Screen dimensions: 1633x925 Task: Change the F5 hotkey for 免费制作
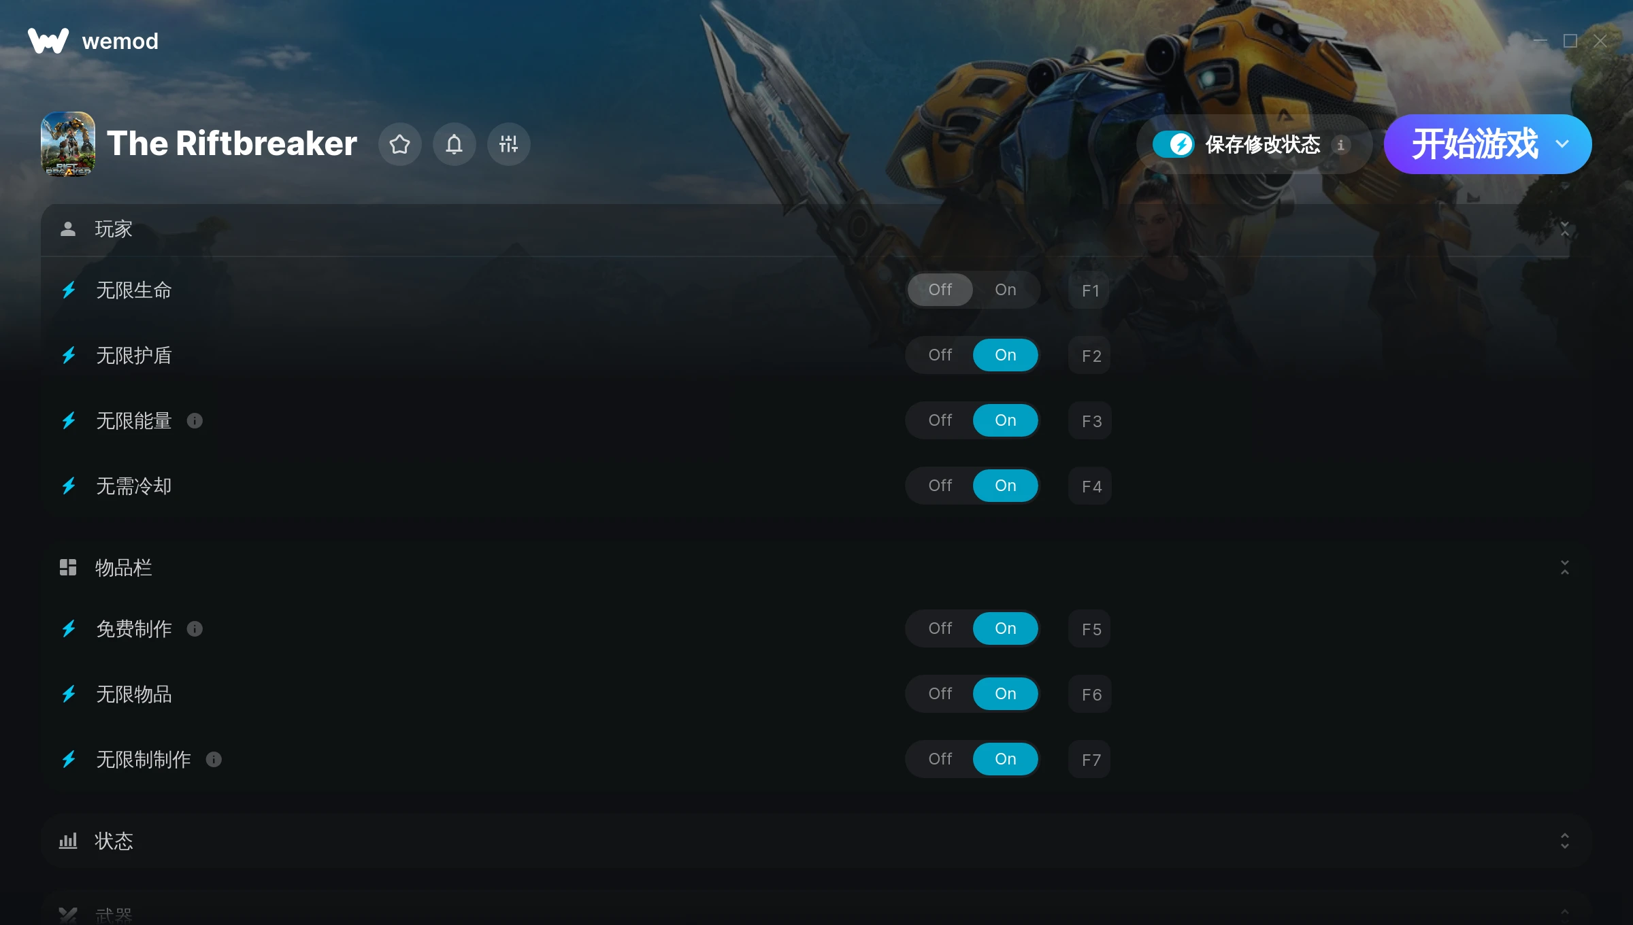1090,629
